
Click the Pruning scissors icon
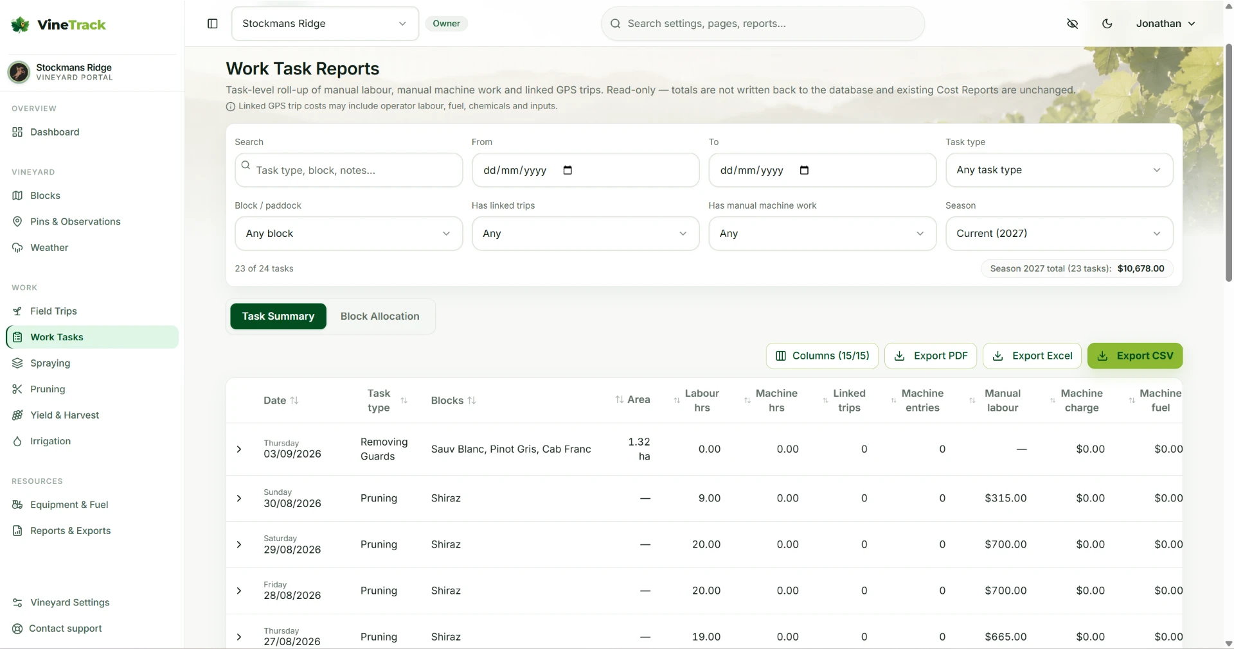[x=17, y=389]
